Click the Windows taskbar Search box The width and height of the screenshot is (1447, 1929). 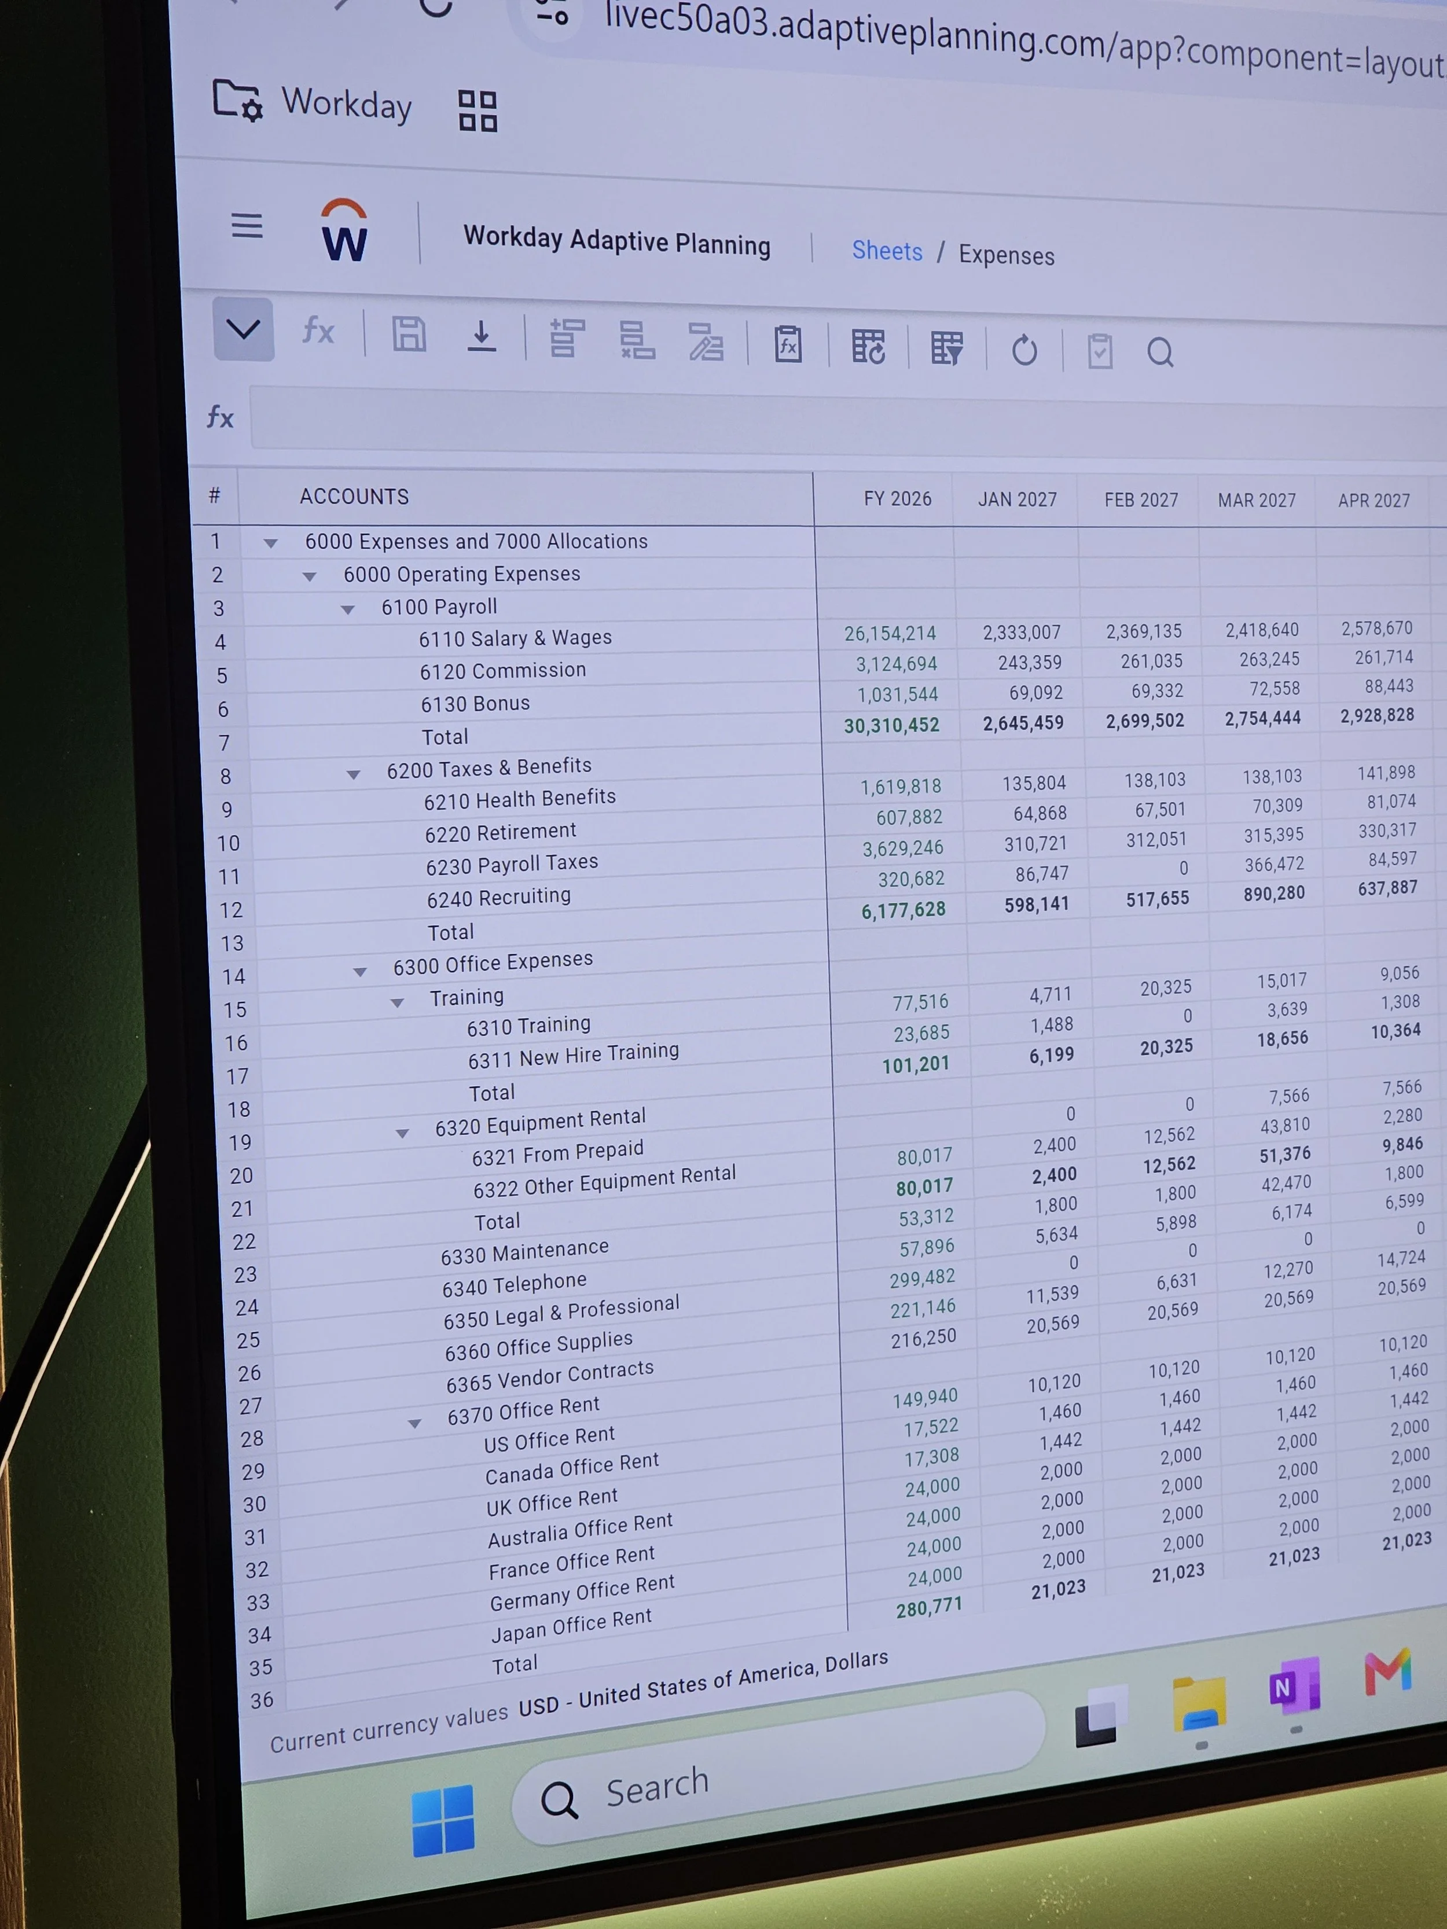click(x=780, y=1767)
